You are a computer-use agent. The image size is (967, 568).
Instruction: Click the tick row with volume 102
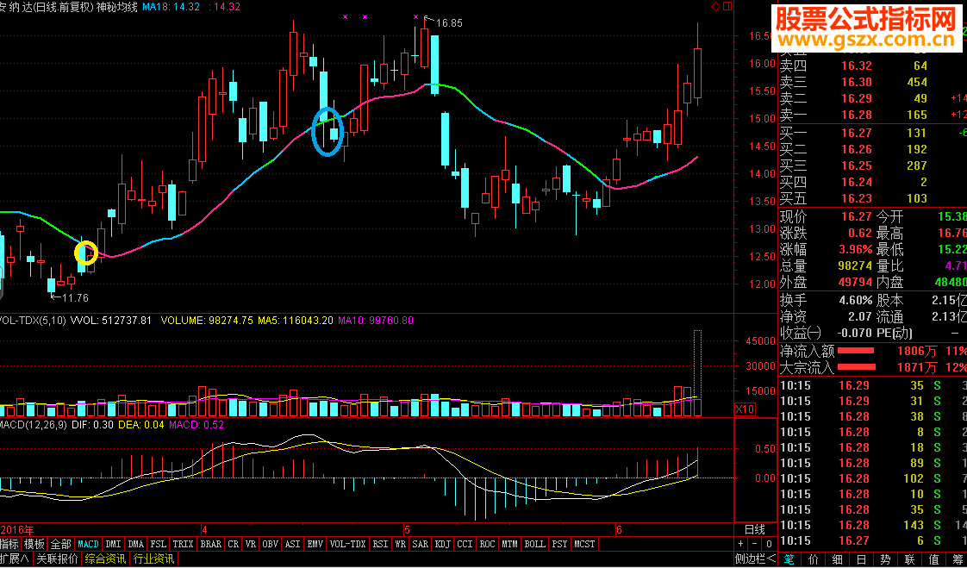873,478
